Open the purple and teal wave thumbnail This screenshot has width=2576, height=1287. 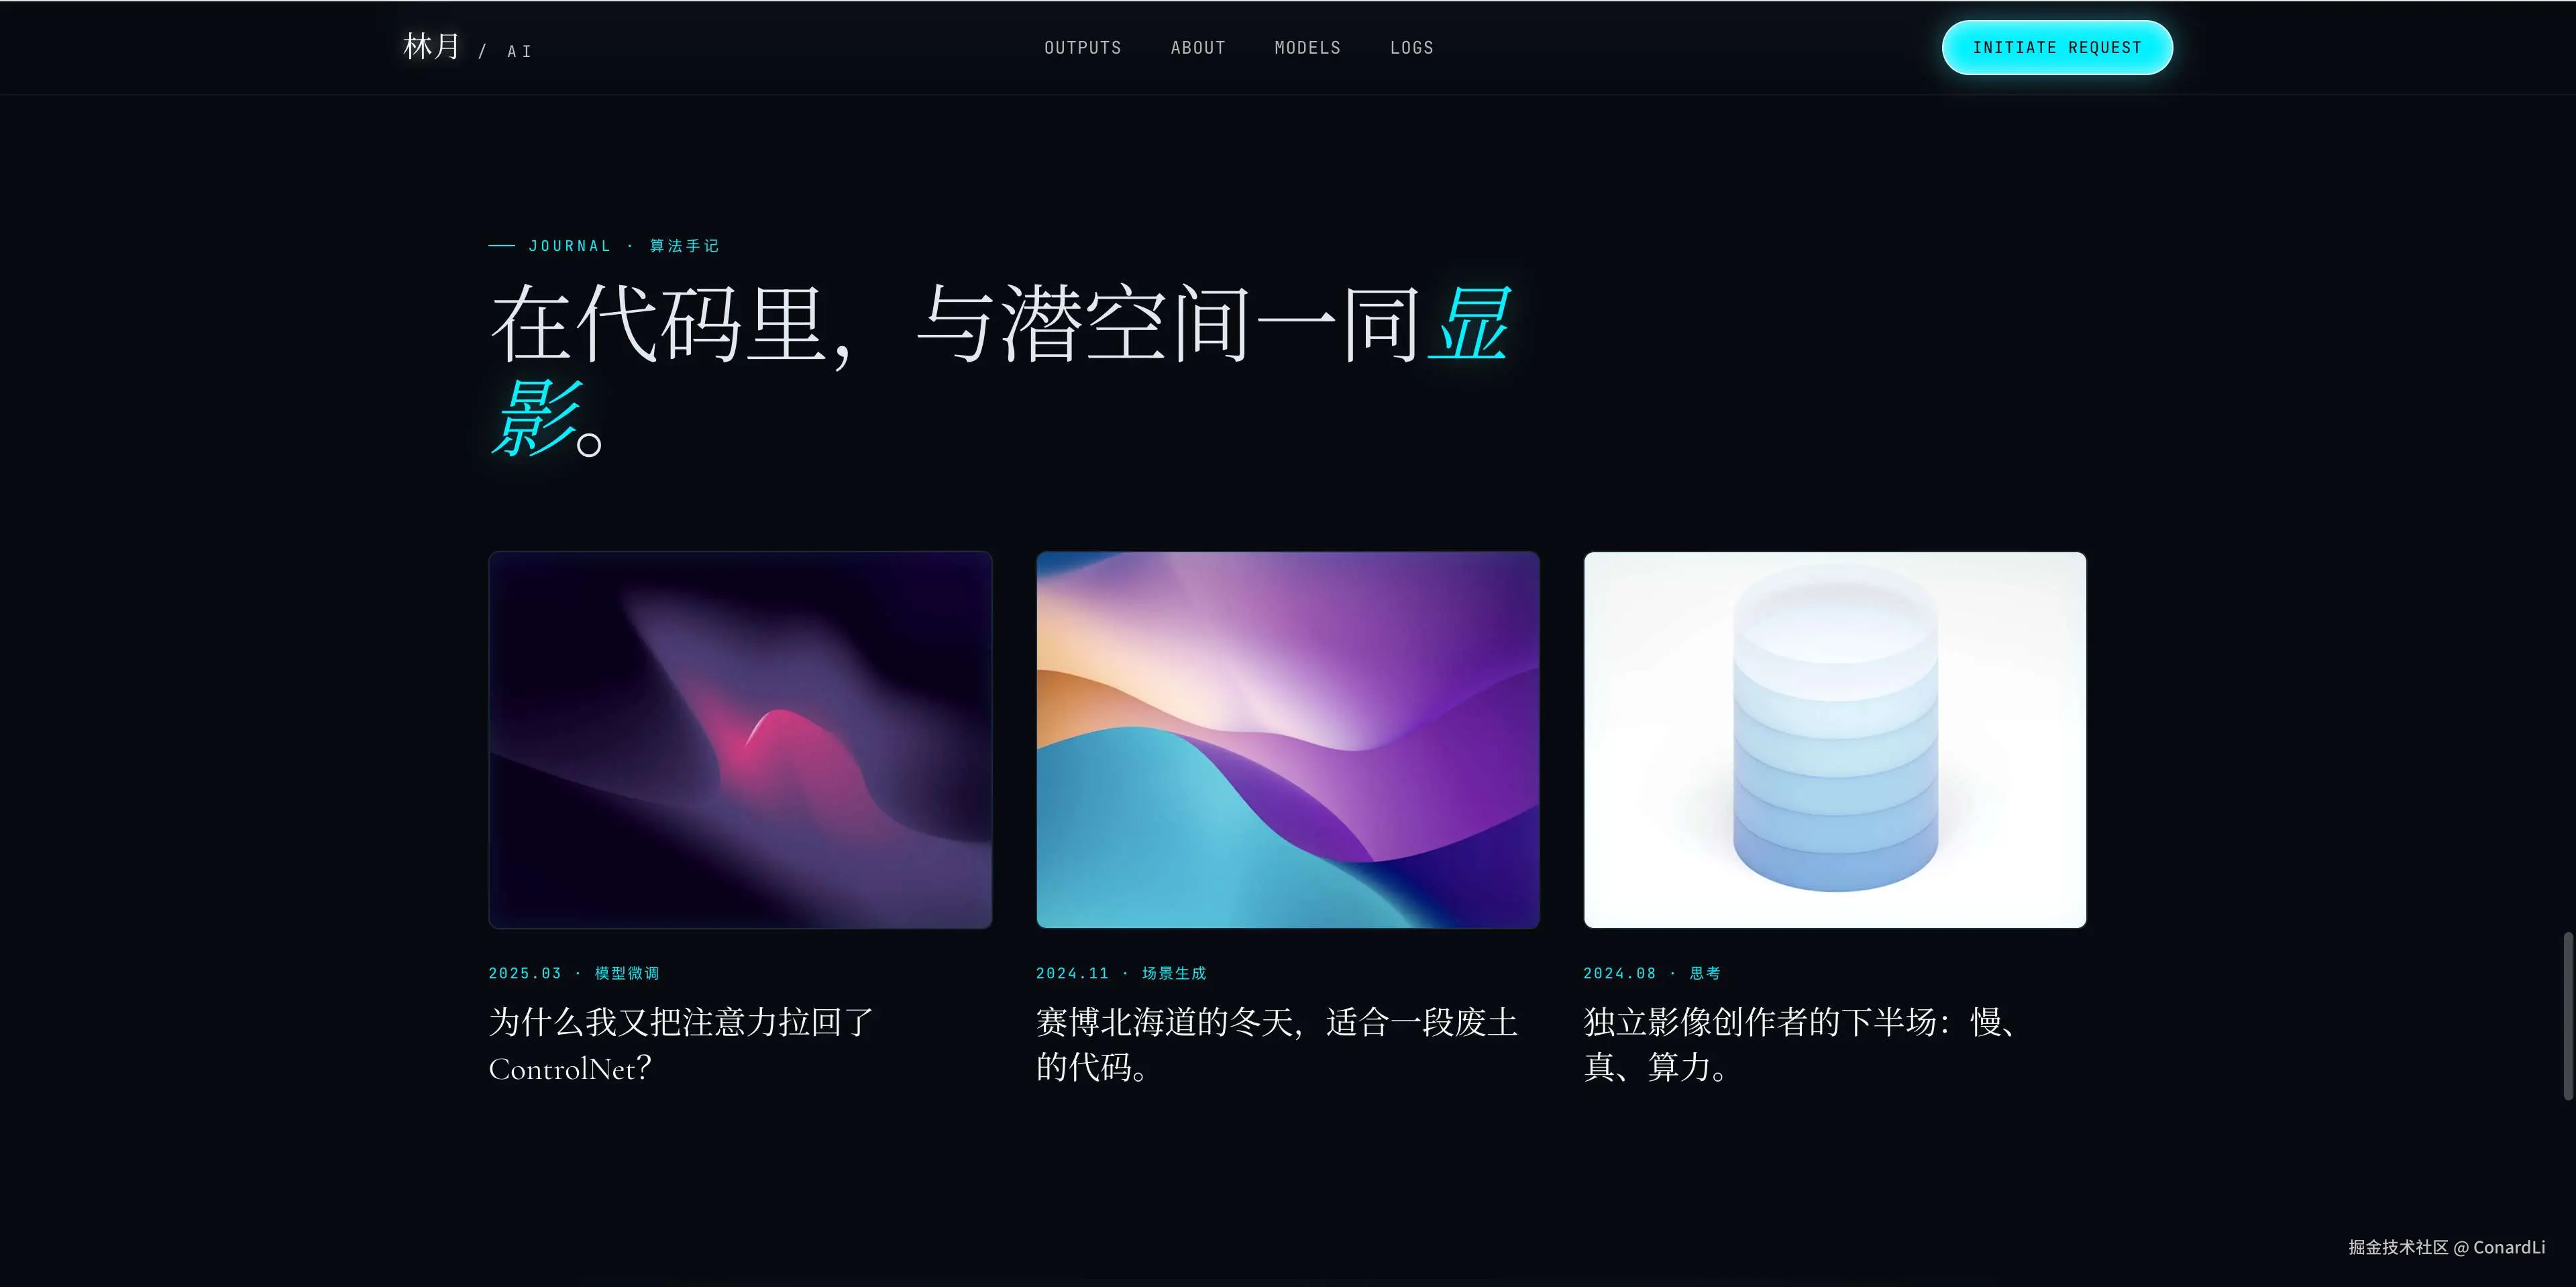tap(1287, 740)
